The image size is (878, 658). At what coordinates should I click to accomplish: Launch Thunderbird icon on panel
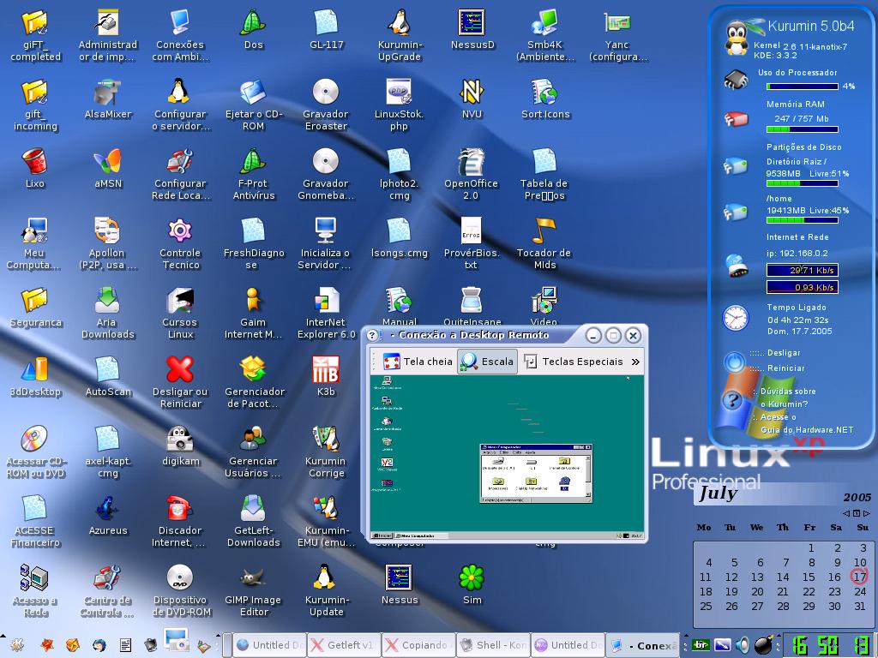(x=99, y=645)
